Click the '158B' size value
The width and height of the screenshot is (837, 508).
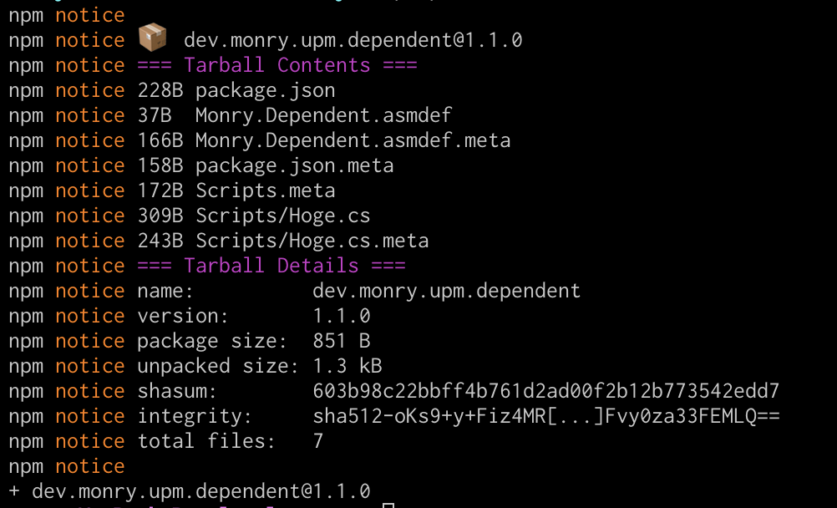tap(160, 165)
